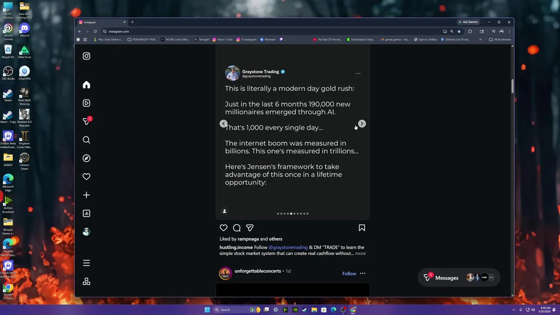
Task: Open Restream bookmark
Action: (x=268, y=39)
